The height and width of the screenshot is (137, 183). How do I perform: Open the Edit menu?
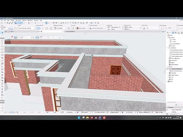coord(5,20)
